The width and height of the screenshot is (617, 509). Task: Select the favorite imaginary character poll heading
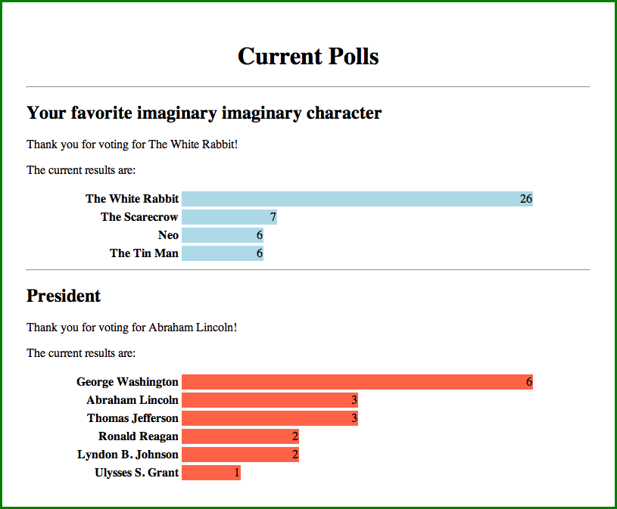(x=204, y=113)
